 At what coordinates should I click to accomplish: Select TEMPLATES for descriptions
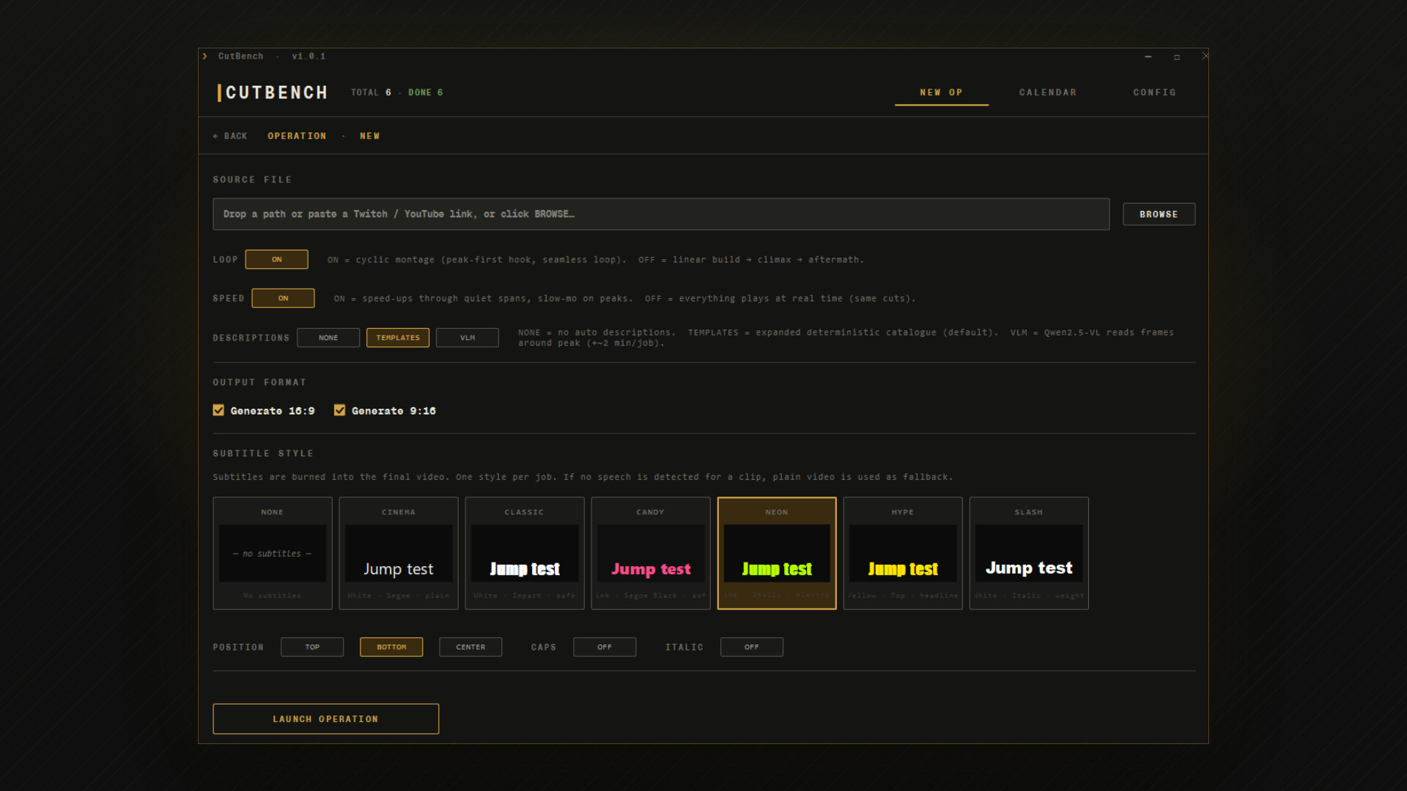pos(398,338)
